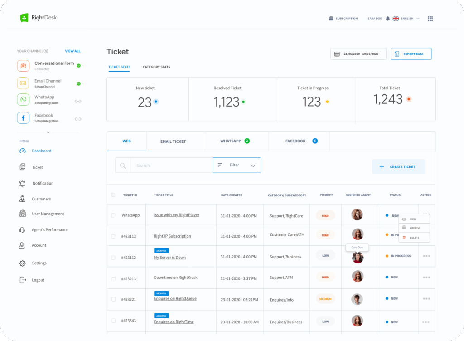
Task: Click the Agent's Performance headset icon
Action: coord(22,230)
